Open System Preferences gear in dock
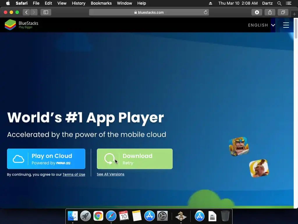The image size is (298, 224). pos(162,216)
